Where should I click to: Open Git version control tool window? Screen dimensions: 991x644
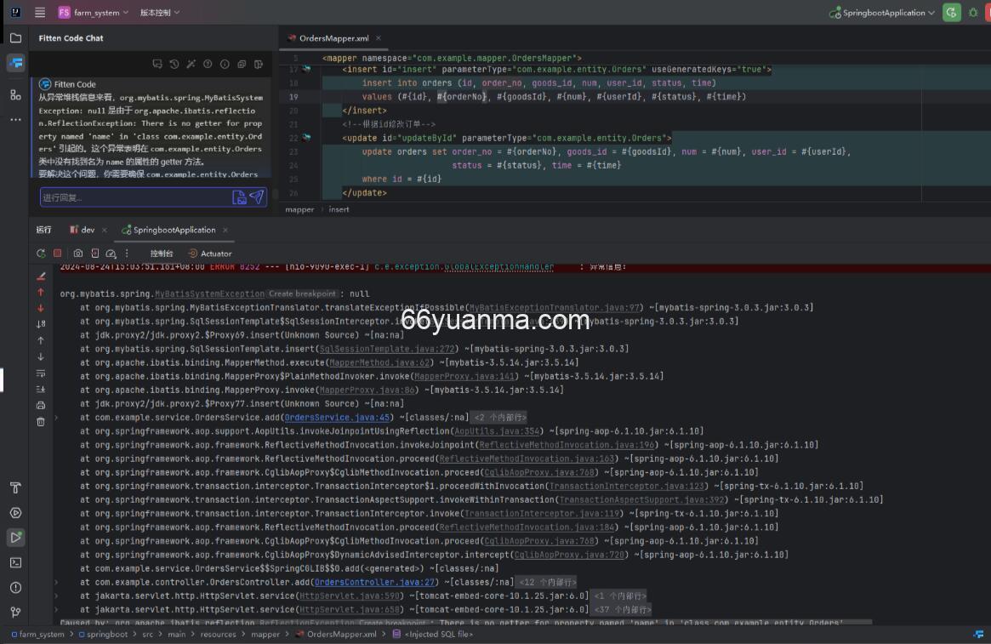[x=15, y=612]
